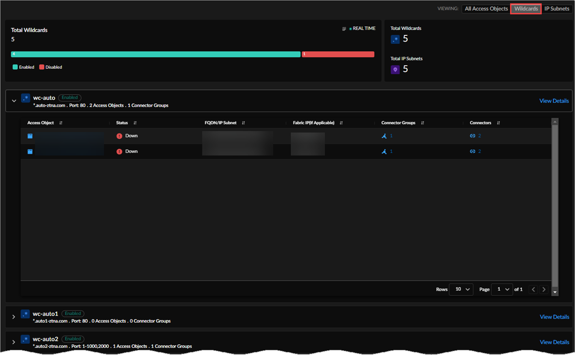Click the first row connectors link icon
The width and height of the screenshot is (575, 355).
[472, 136]
